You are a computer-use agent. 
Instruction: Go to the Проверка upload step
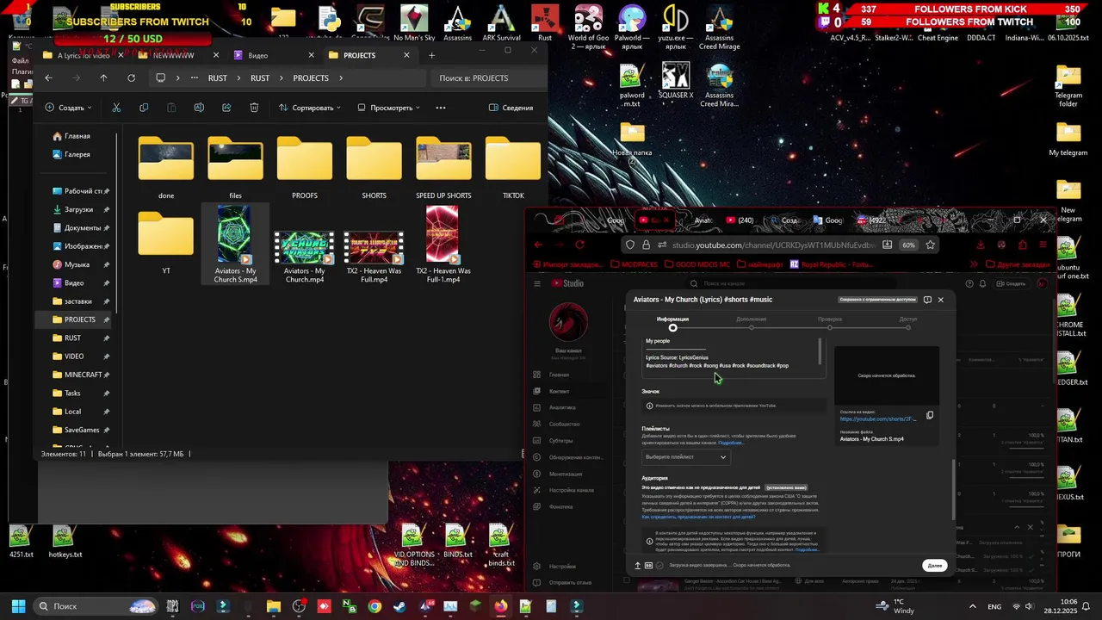click(x=830, y=323)
